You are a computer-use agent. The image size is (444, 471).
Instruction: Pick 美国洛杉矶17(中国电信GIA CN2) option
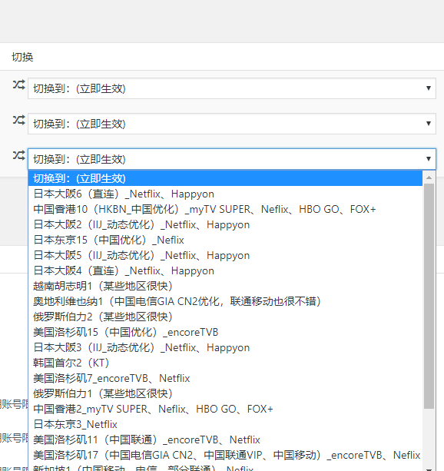(225, 455)
